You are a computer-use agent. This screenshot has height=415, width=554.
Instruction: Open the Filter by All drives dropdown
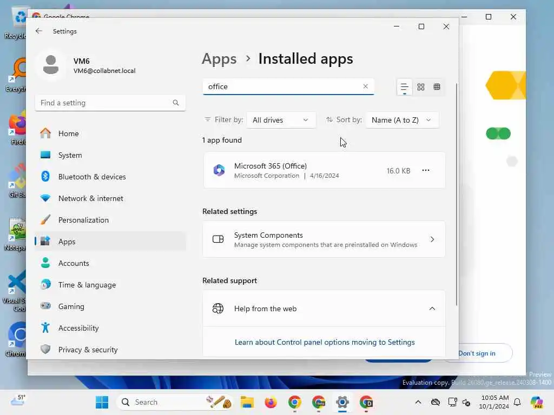[x=281, y=120]
